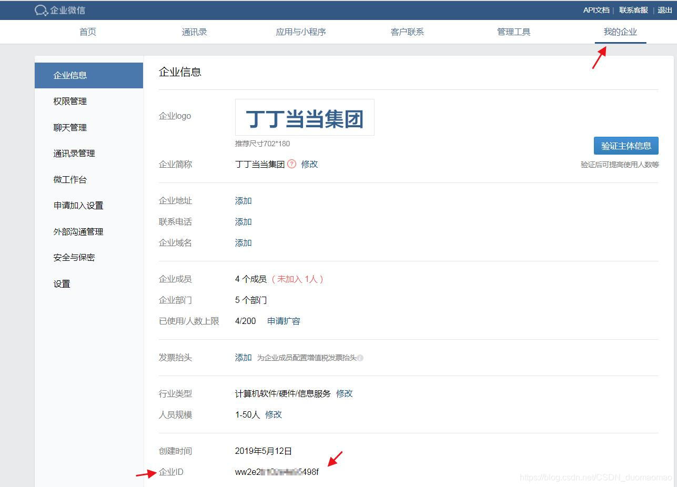Click 添加 for 联系电话
This screenshot has height=487, width=677.
pos(244,222)
